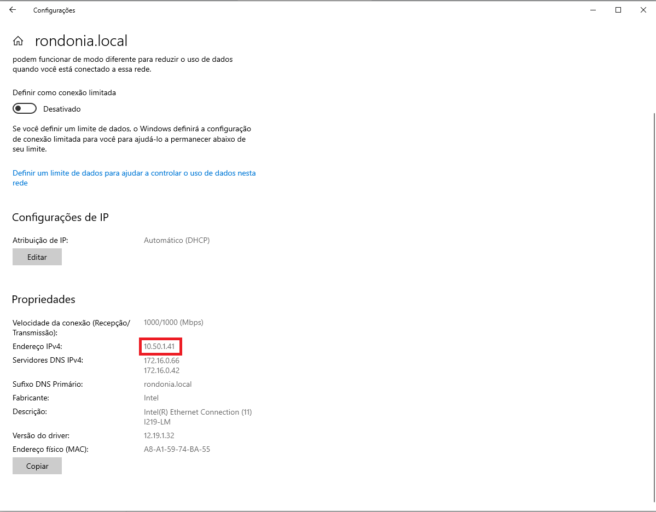
Task: Click the Intel fabricante value
Action: click(151, 398)
